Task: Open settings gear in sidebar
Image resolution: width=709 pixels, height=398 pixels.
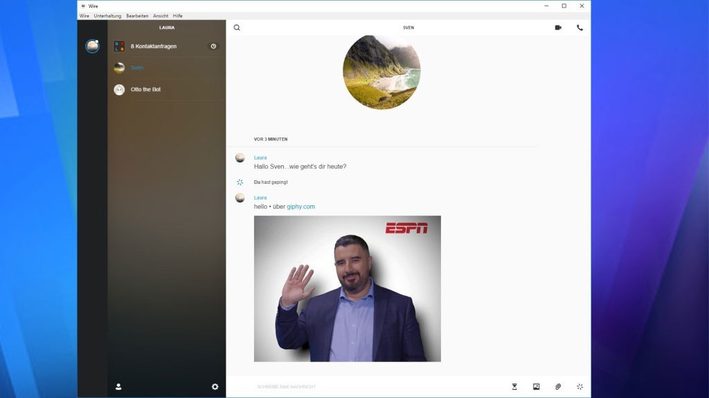Action: coord(215,387)
